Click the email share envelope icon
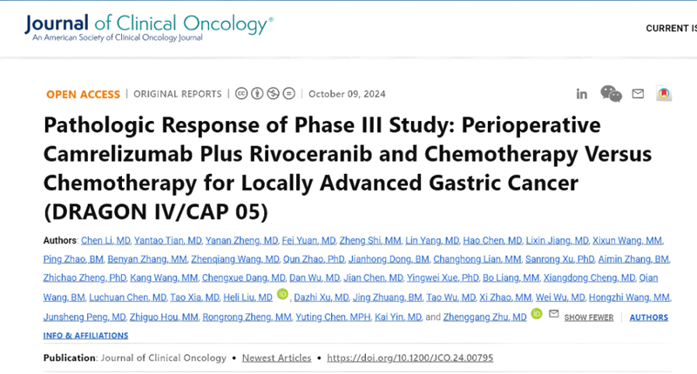Viewport: 697px width, 374px height. click(638, 94)
